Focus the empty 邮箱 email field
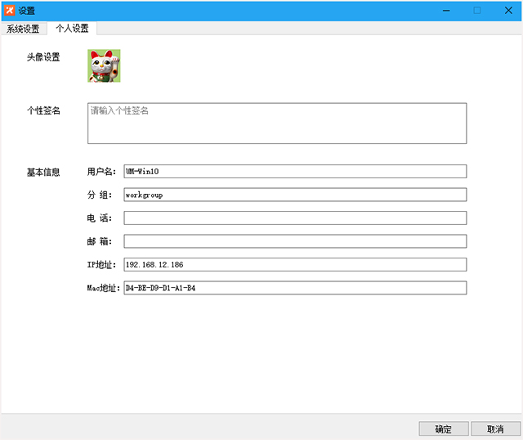This screenshot has width=523, height=440. [x=295, y=241]
